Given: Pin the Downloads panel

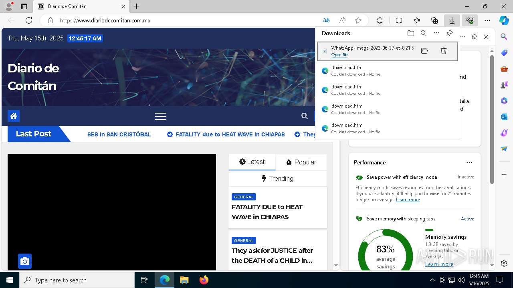Looking at the screenshot, I should point(450,33).
